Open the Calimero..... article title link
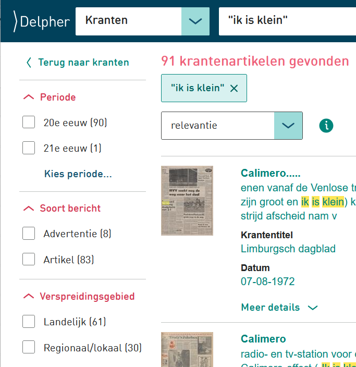The image size is (356, 367). point(271,173)
